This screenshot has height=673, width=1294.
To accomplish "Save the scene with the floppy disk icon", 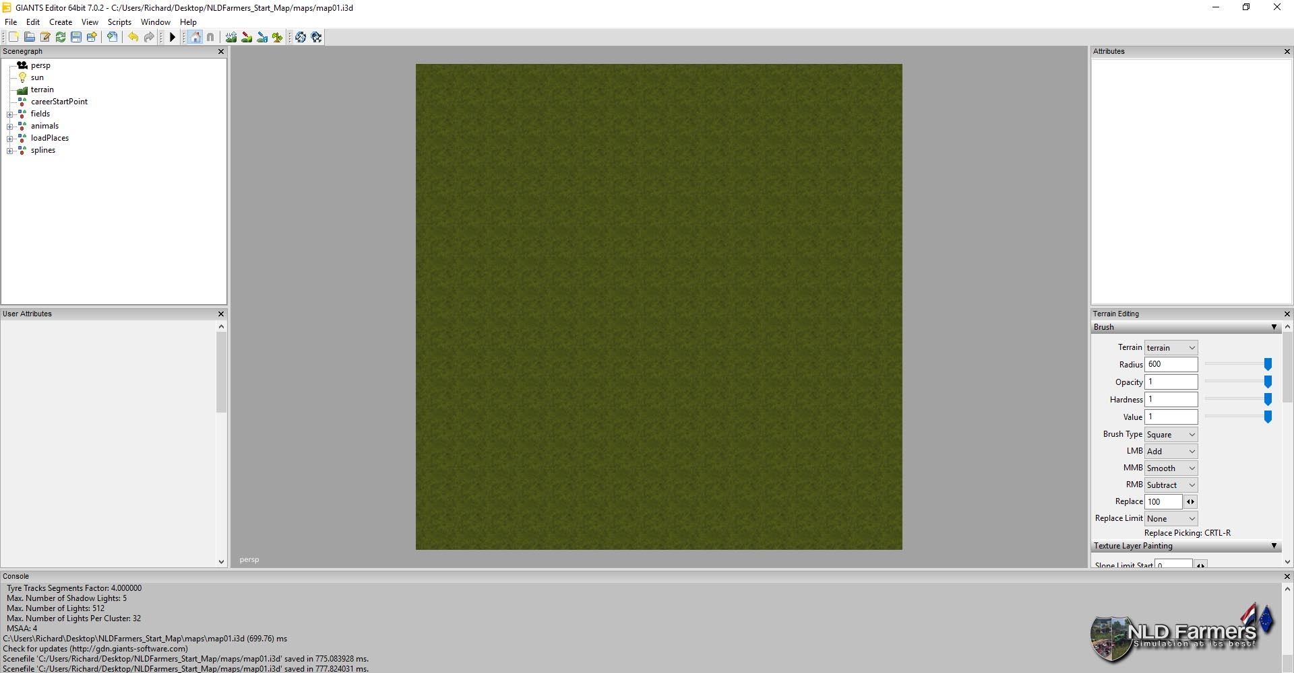I will [76, 38].
